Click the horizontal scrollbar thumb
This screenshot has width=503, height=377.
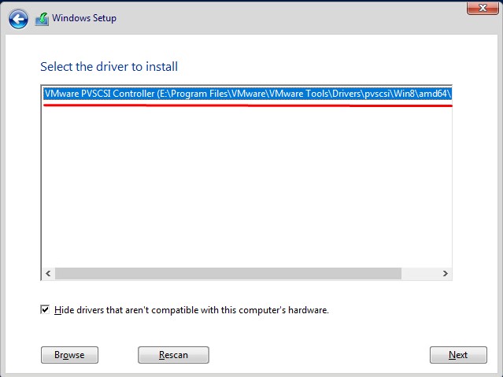tap(228, 273)
